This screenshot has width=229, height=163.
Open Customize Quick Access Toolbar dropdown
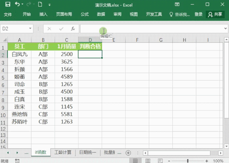[x=49, y=5]
